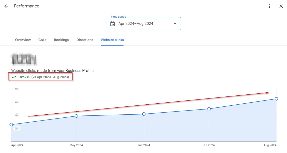Close the Performance panel
287x153 pixels.
[281, 6]
